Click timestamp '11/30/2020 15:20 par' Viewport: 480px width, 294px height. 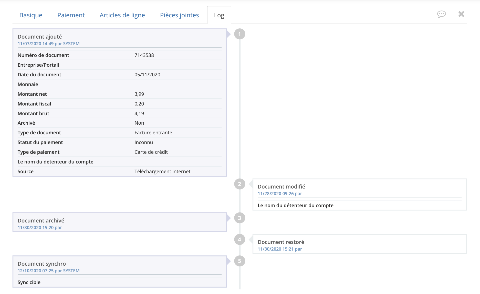click(40, 228)
